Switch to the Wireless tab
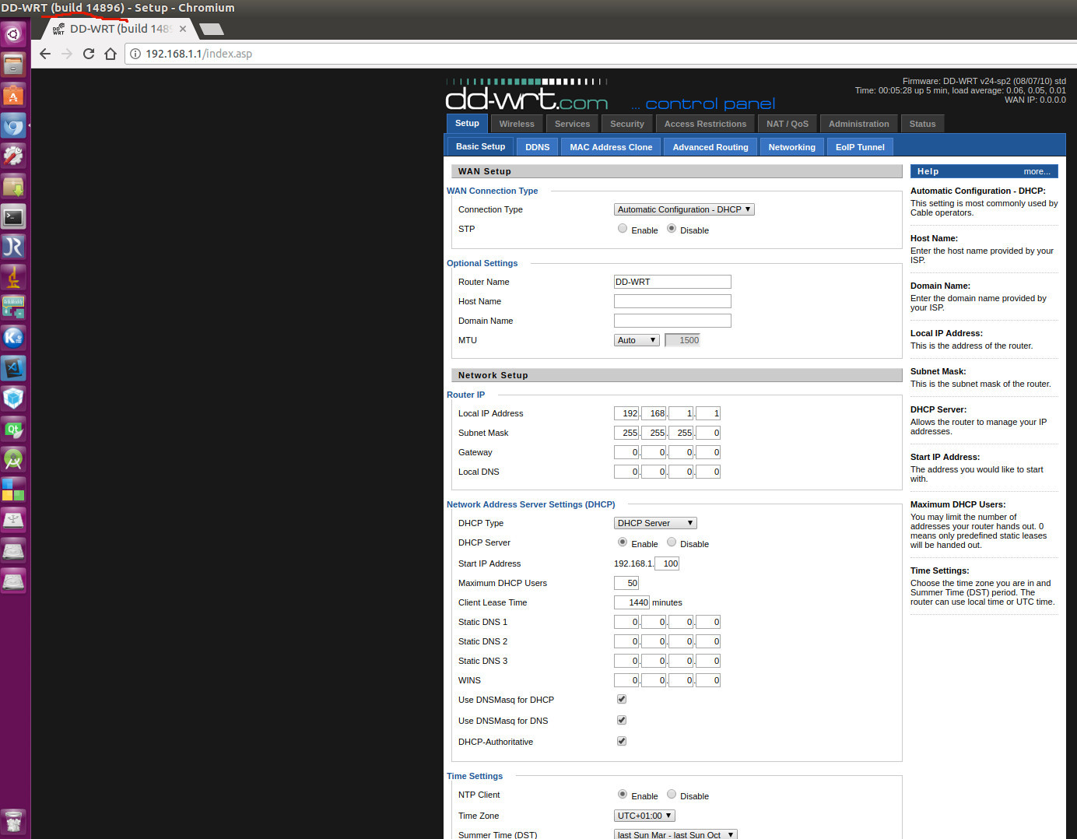This screenshot has height=839, width=1077. tap(517, 124)
